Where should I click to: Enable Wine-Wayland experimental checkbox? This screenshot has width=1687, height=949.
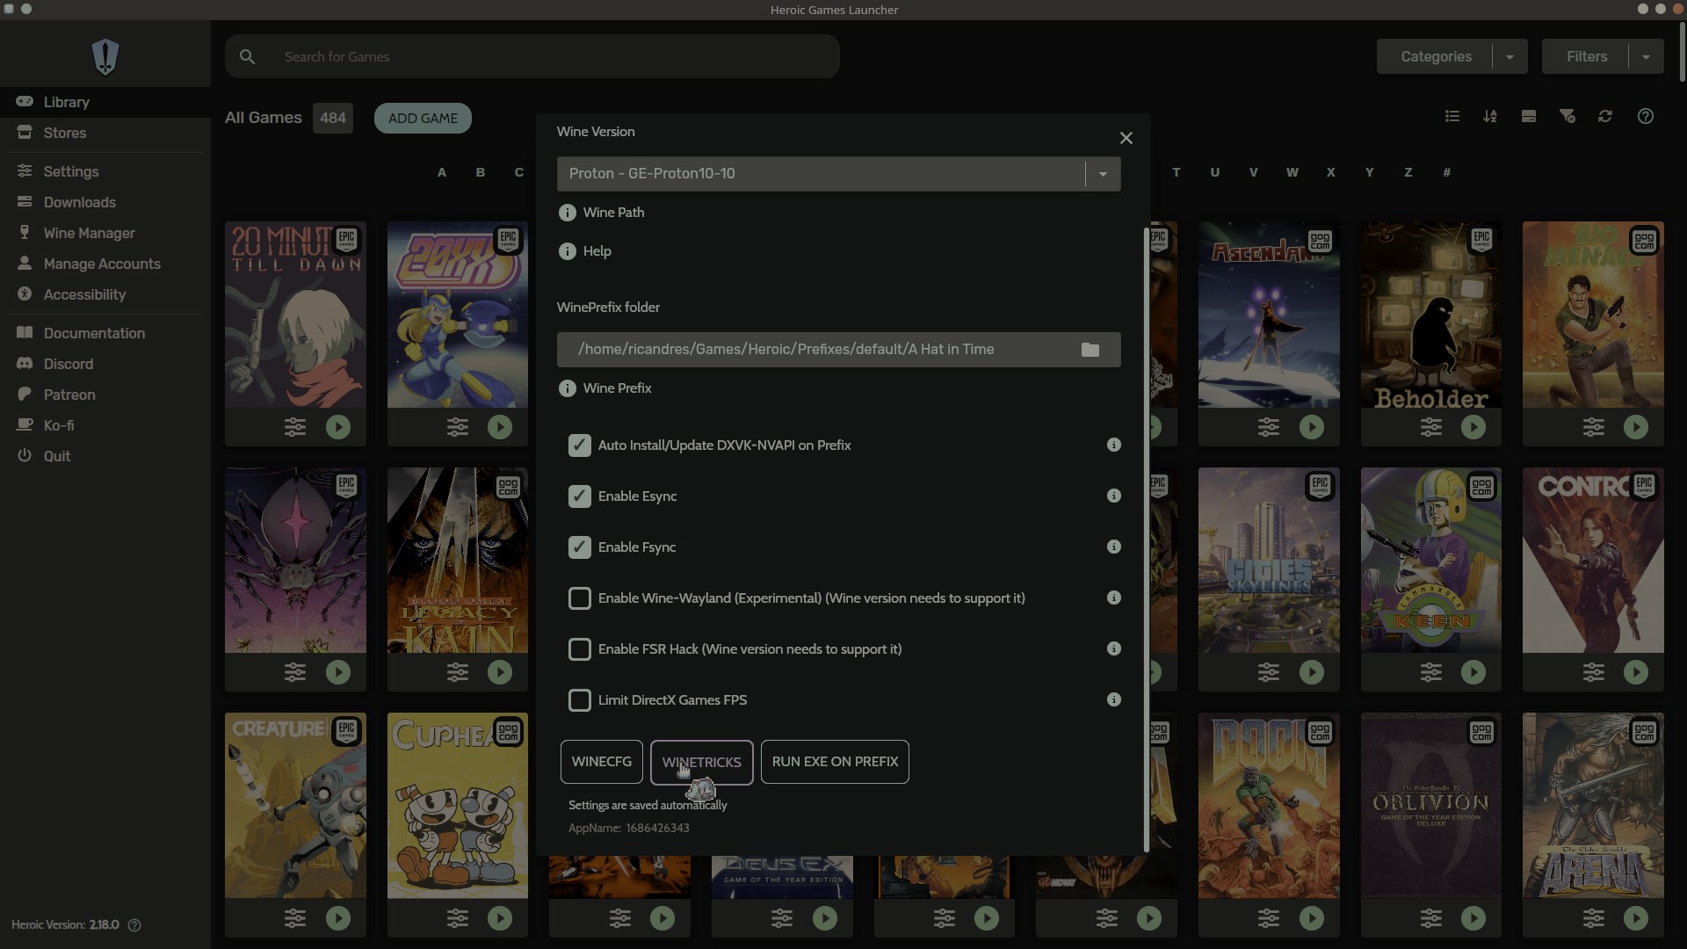(579, 598)
